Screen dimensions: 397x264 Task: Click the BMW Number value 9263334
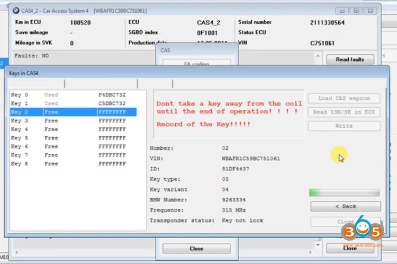(x=233, y=200)
